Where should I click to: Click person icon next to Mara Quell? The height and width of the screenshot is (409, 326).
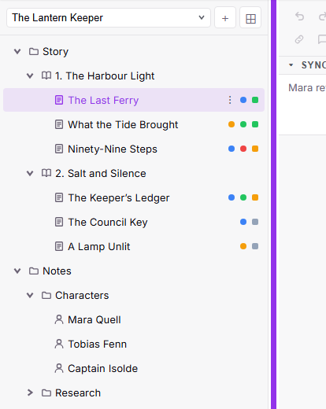[59, 319]
